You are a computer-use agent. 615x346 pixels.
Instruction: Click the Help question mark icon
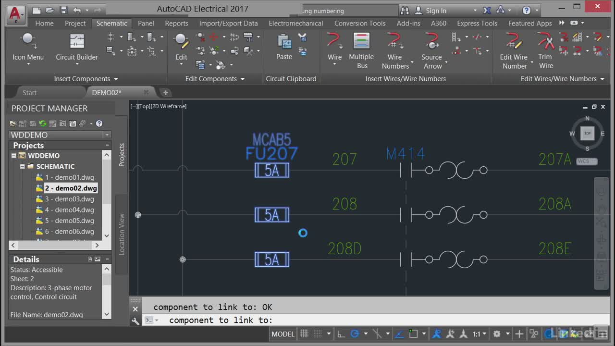point(527,10)
